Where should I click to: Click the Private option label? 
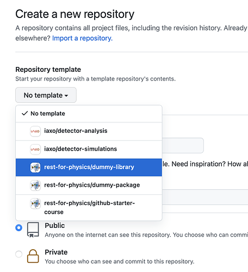coord(56,252)
